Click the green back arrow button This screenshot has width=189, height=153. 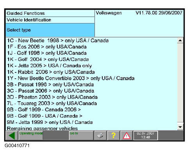pyautogui.click(x=12, y=135)
